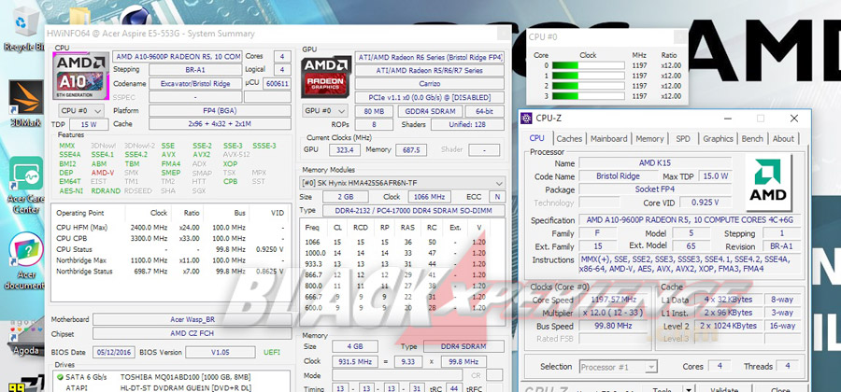Expand the SK Hynix memory module dropdown
Image resolution: width=841 pixels, height=392 pixels.
[x=402, y=183]
